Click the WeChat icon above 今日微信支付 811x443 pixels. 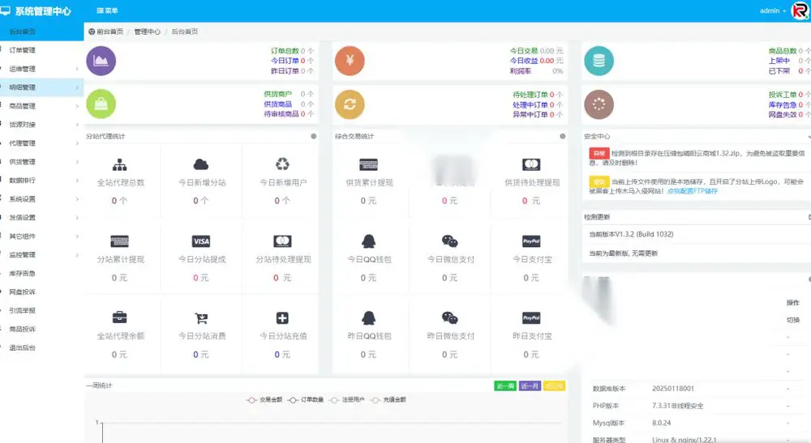450,241
